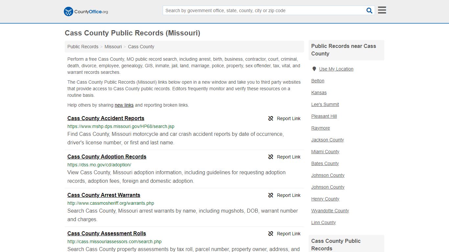The image size is (449, 252).
Task: Click the Adoption Records description text
Action: (x=177, y=177)
